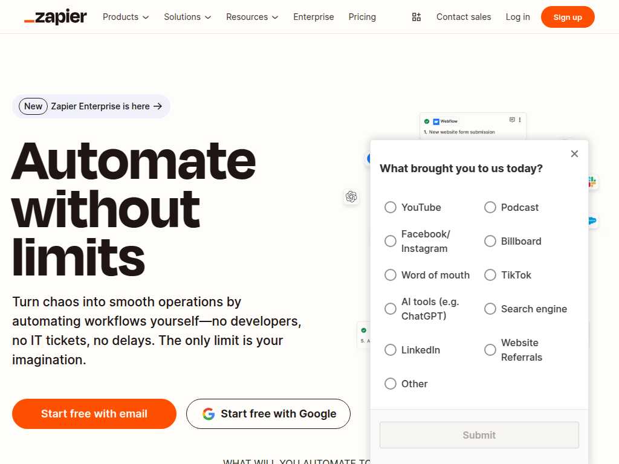Open the Contact sales link
The width and height of the screenshot is (619, 464).
(x=464, y=17)
